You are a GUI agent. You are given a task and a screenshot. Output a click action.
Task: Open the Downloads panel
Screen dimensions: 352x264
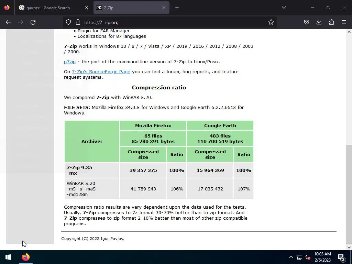pos(319,22)
